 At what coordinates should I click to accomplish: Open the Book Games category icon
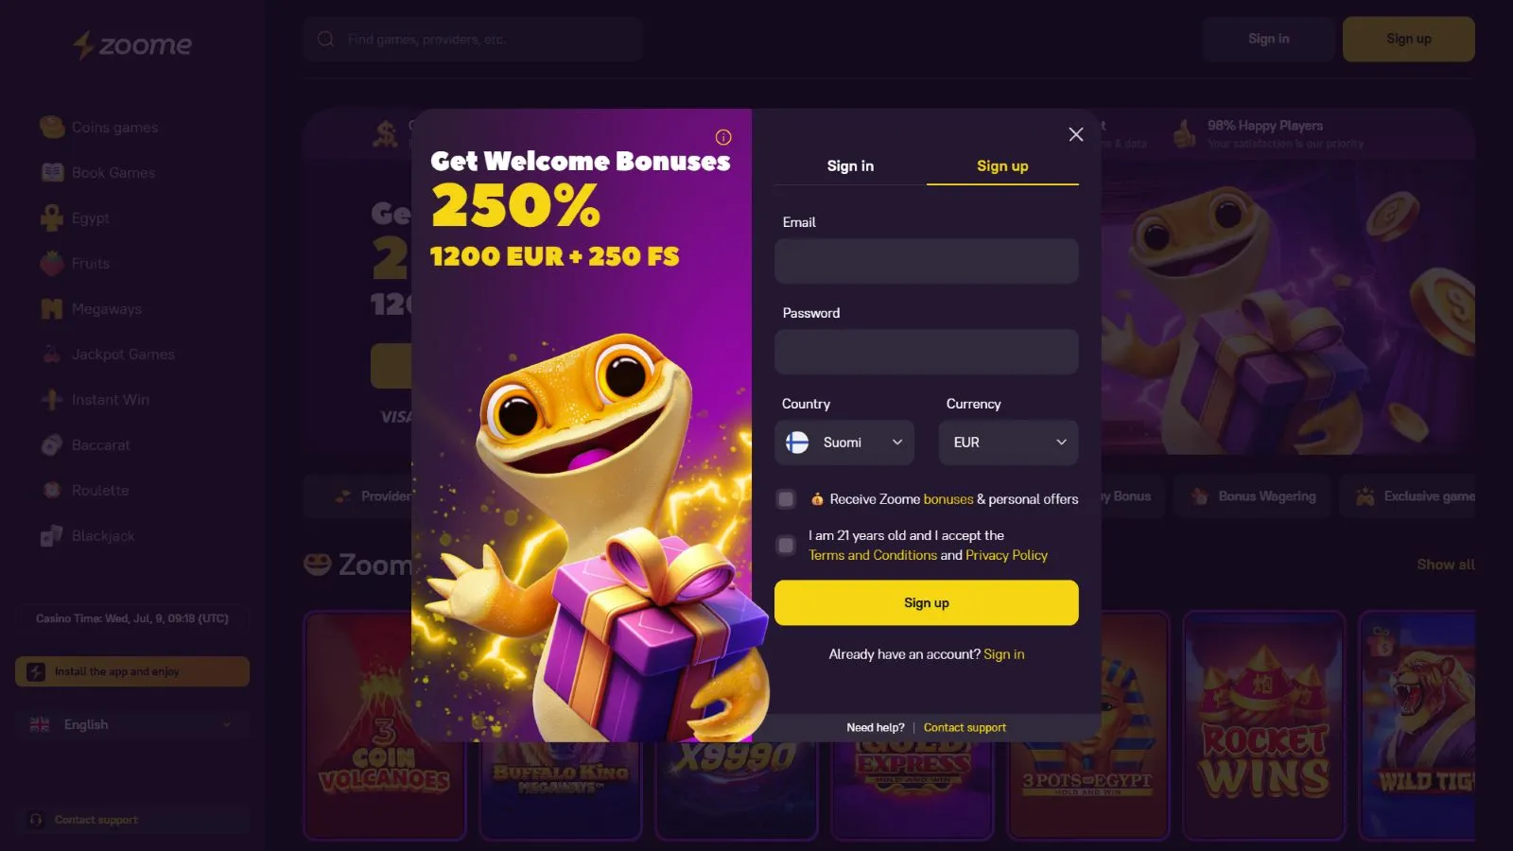pyautogui.click(x=52, y=172)
